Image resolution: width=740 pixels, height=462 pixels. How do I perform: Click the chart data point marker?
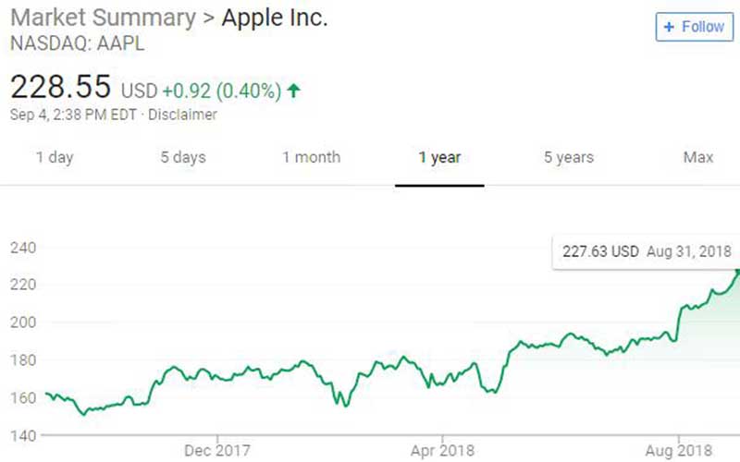coord(737,270)
